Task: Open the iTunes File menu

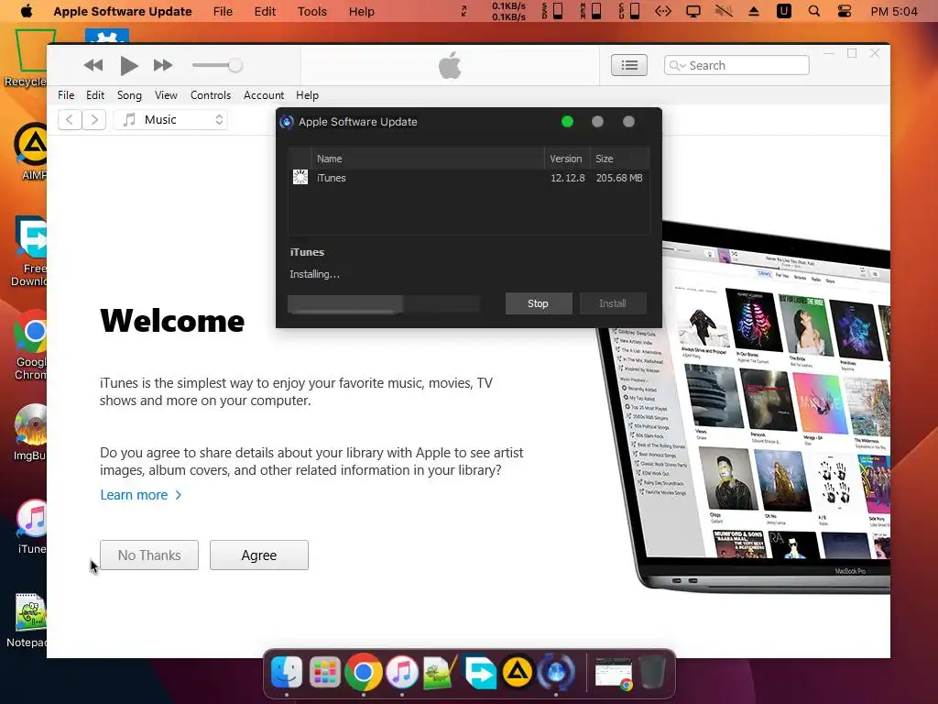Action: point(66,95)
